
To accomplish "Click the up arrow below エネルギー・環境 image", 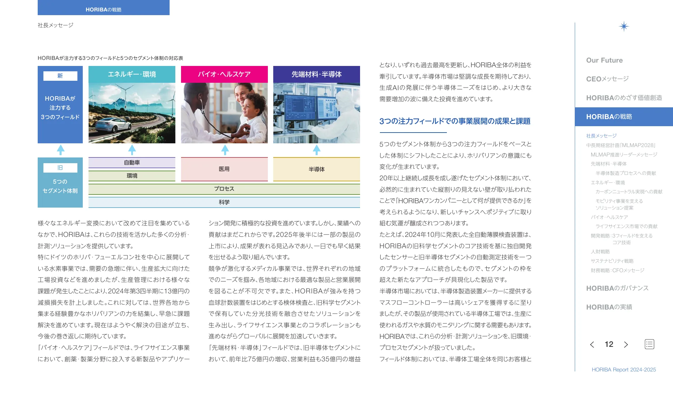I will (132, 150).
